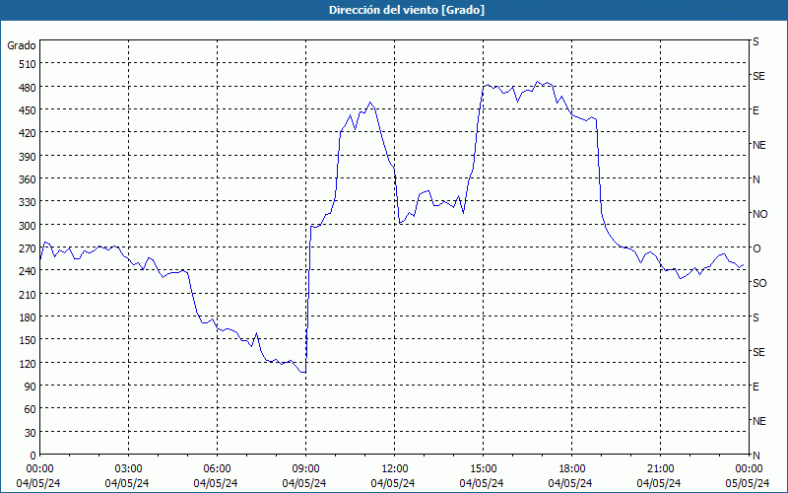Pick the '12:00' time axis label

pyautogui.click(x=395, y=469)
